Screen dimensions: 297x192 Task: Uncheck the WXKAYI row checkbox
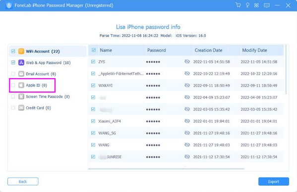93,86
